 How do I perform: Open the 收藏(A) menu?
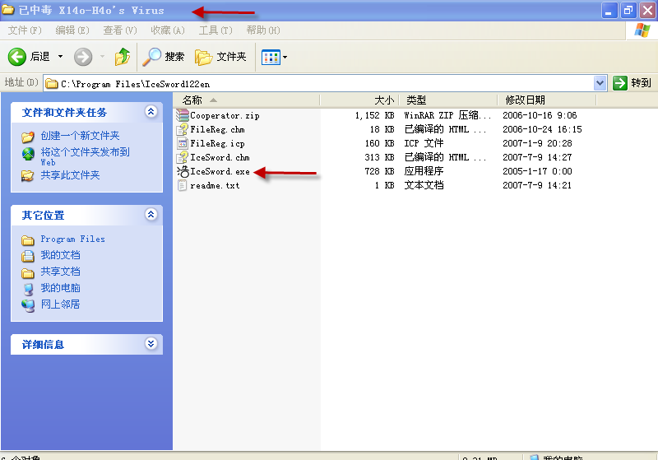(x=168, y=30)
